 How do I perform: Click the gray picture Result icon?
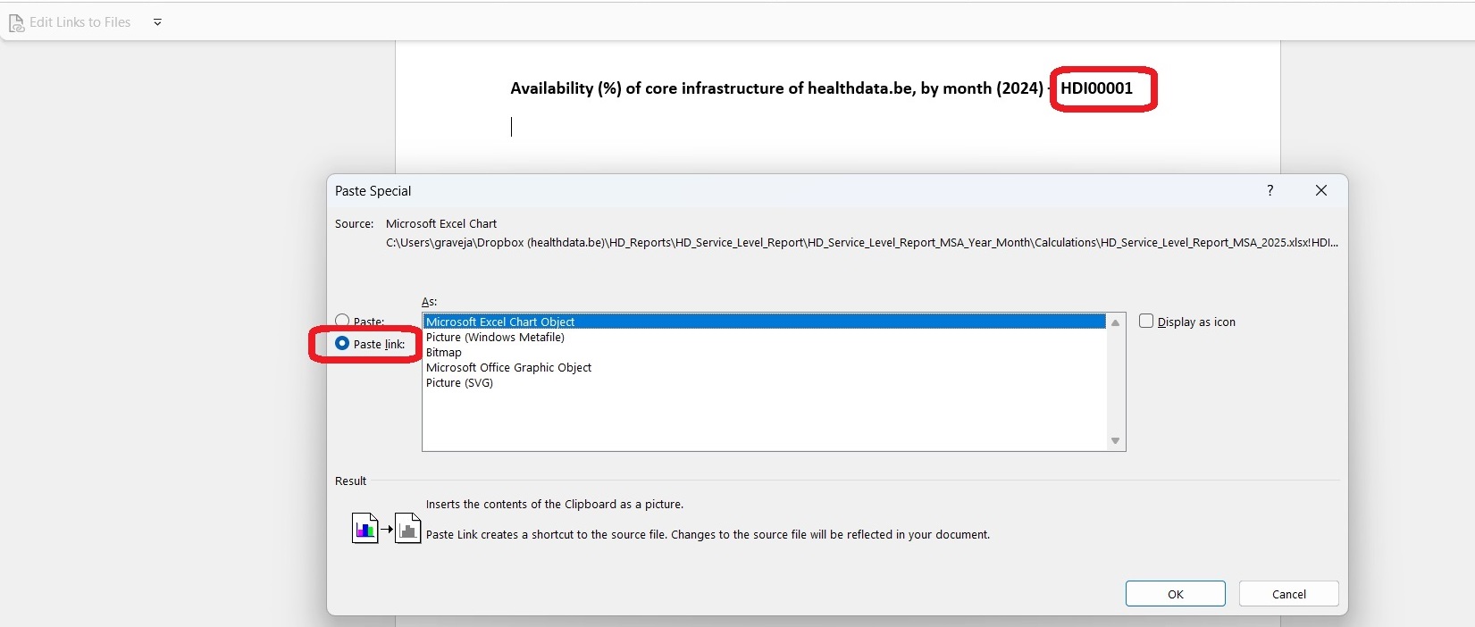coord(407,528)
